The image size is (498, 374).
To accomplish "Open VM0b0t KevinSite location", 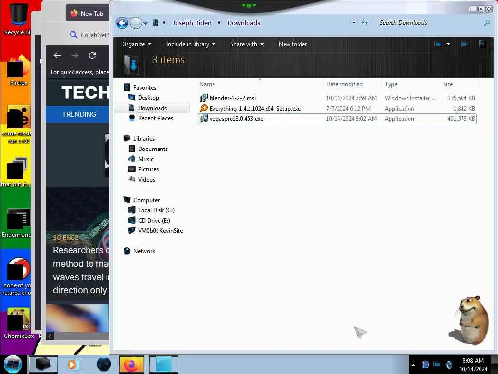I will [x=160, y=230].
